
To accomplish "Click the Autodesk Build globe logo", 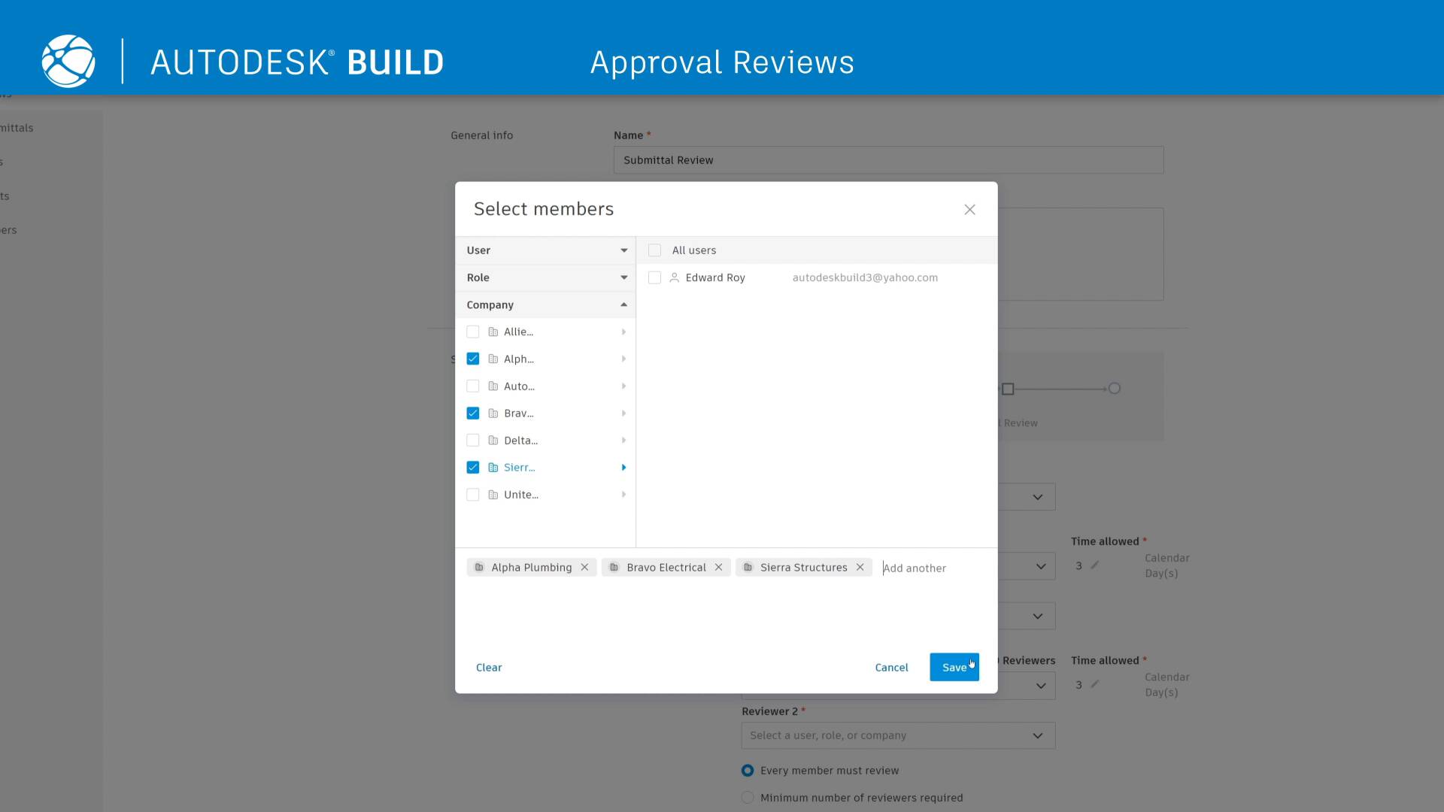I will coord(68,61).
